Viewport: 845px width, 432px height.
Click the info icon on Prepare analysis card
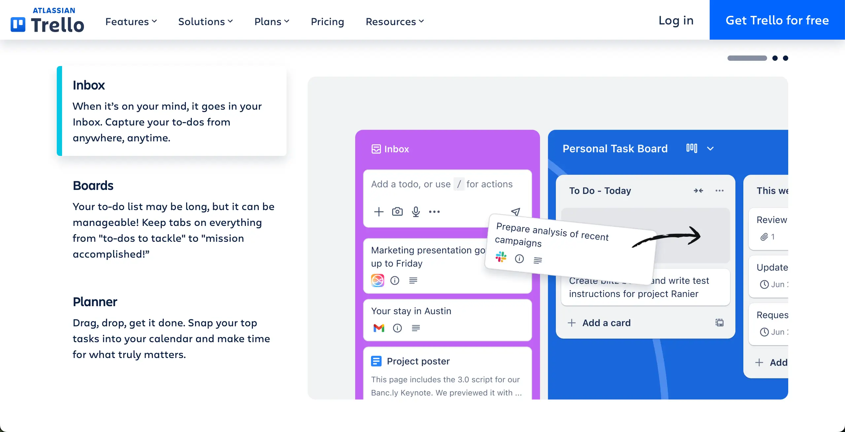(x=520, y=259)
